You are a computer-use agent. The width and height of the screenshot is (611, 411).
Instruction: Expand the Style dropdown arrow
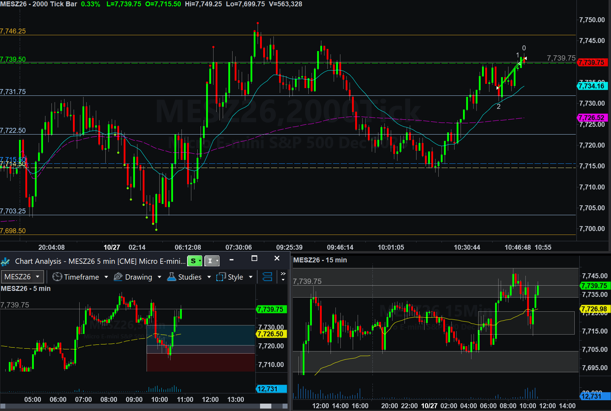click(x=251, y=277)
